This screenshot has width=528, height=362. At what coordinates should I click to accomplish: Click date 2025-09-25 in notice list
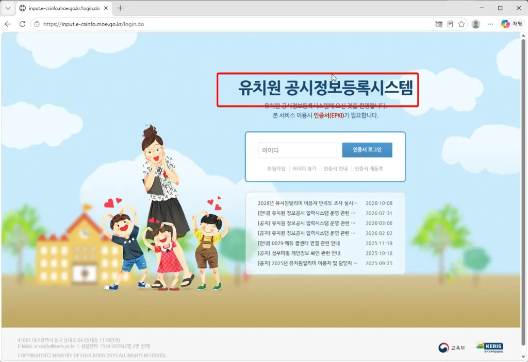[379, 264]
